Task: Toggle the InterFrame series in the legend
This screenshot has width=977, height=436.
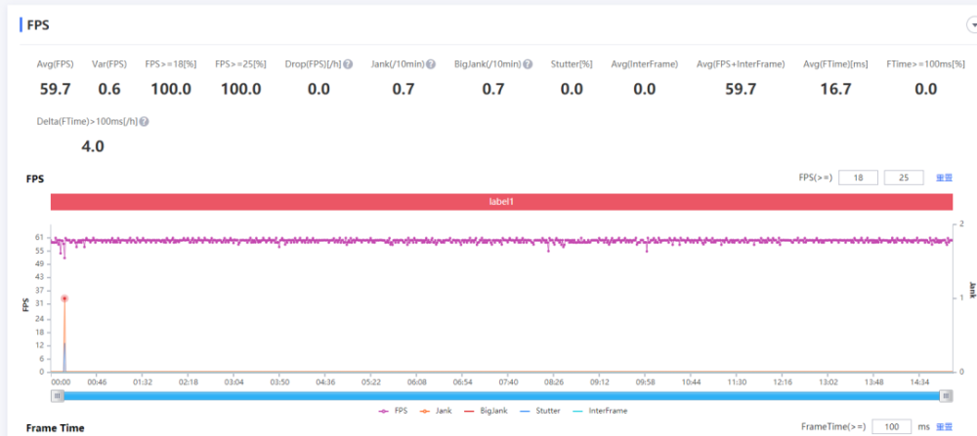Action: point(599,412)
